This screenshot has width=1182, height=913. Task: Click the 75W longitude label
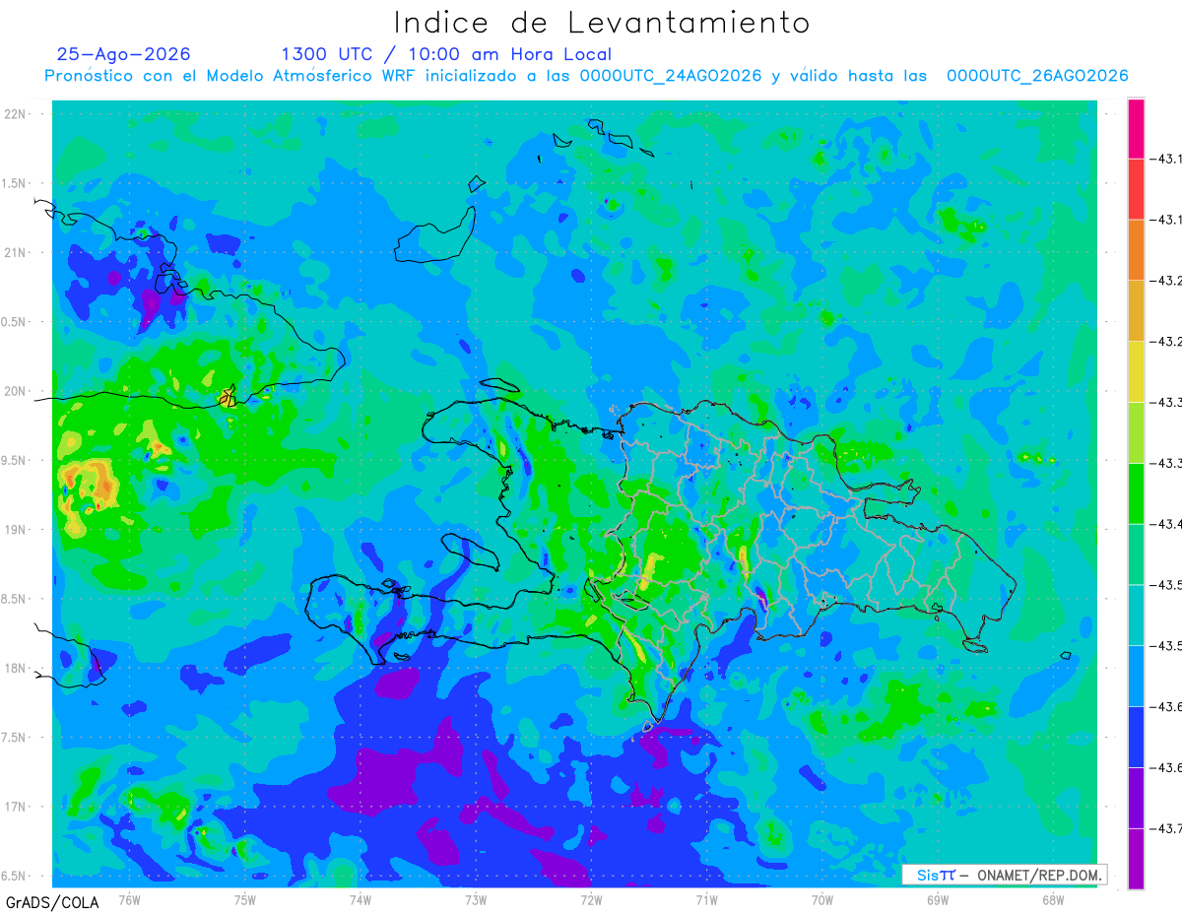245,899
